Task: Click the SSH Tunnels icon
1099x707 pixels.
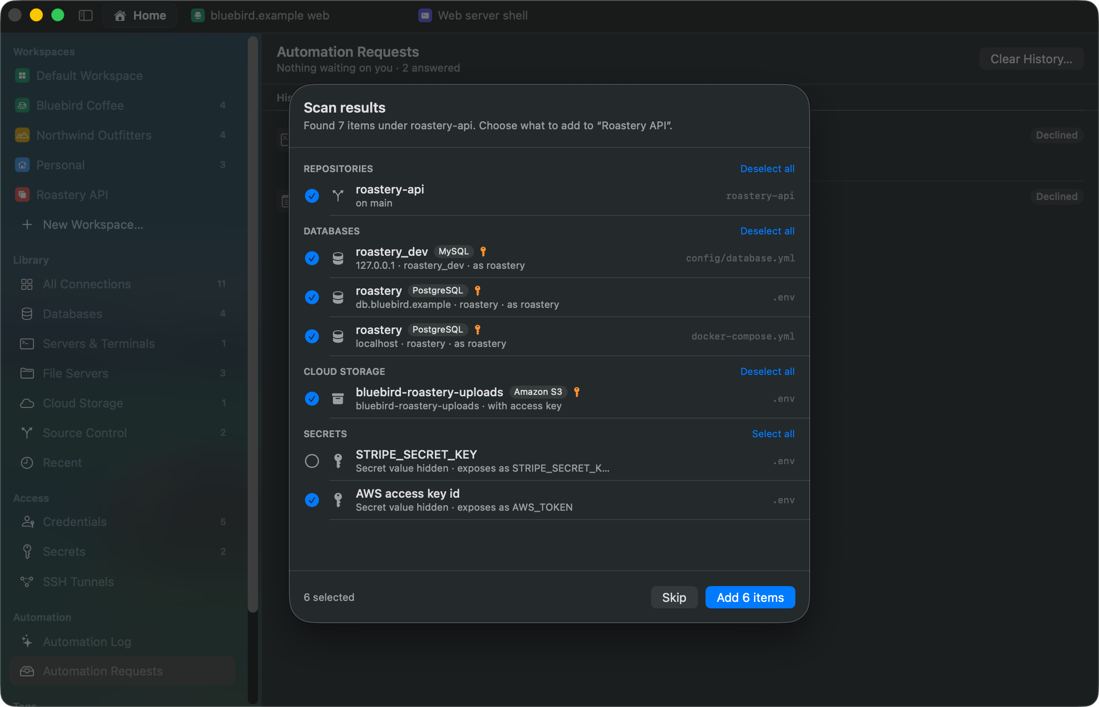Action: coord(27,581)
